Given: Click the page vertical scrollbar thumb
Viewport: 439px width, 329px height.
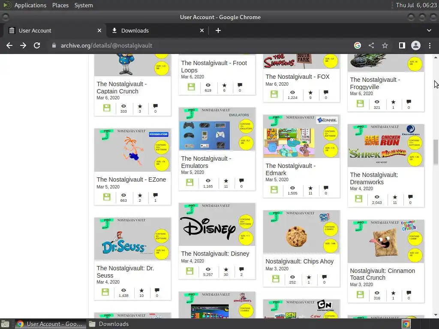Looking at the screenshot, I should (x=436, y=152).
